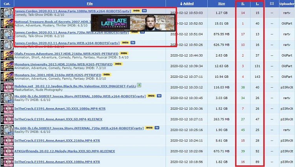Sort by seeders S. column header

pyautogui.click(x=243, y=4)
